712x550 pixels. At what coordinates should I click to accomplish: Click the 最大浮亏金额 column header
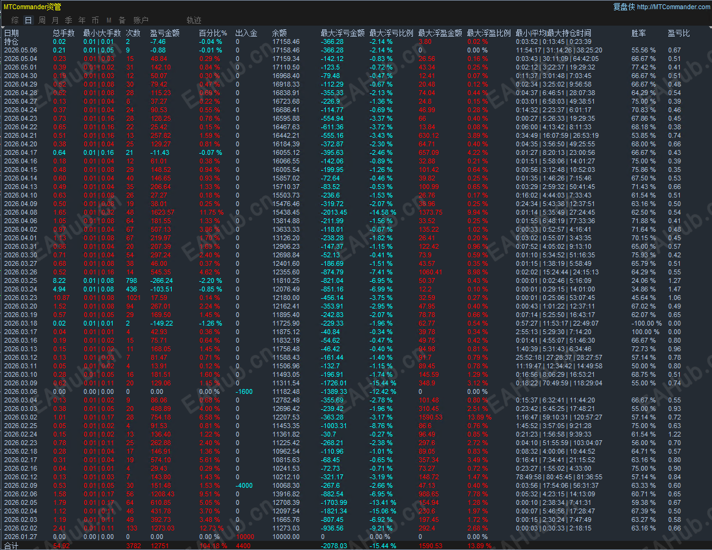pos(342,33)
